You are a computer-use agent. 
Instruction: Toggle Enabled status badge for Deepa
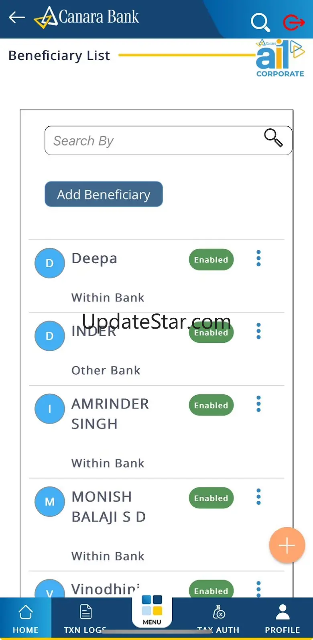pyautogui.click(x=211, y=260)
